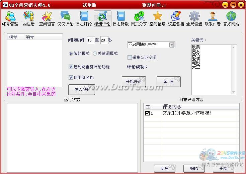Viewport: 246px width, 174px height.
Task: Uncheck comment row 1 checkbox
Action: pos(147,113)
